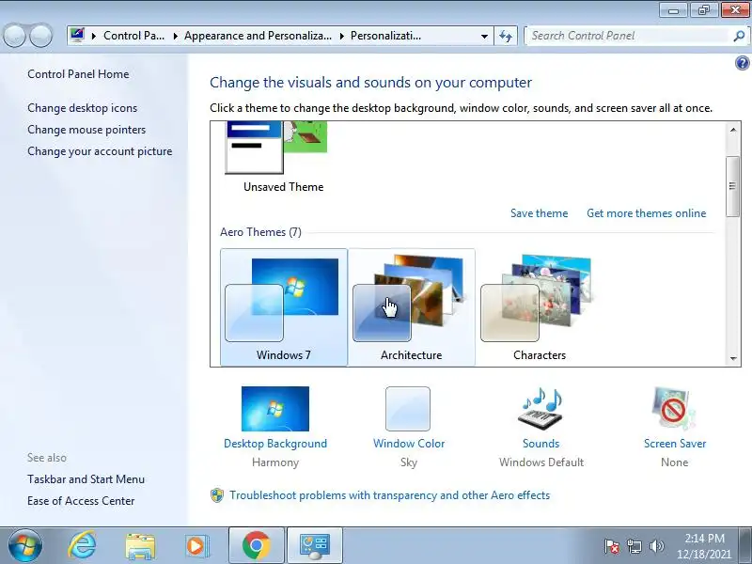The height and width of the screenshot is (564, 752).
Task: Open the network tray icon
Action: (634, 546)
